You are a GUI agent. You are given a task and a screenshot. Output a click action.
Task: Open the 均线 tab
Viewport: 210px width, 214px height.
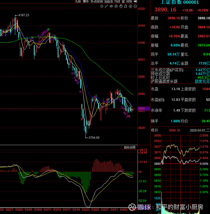click(x=117, y=2)
